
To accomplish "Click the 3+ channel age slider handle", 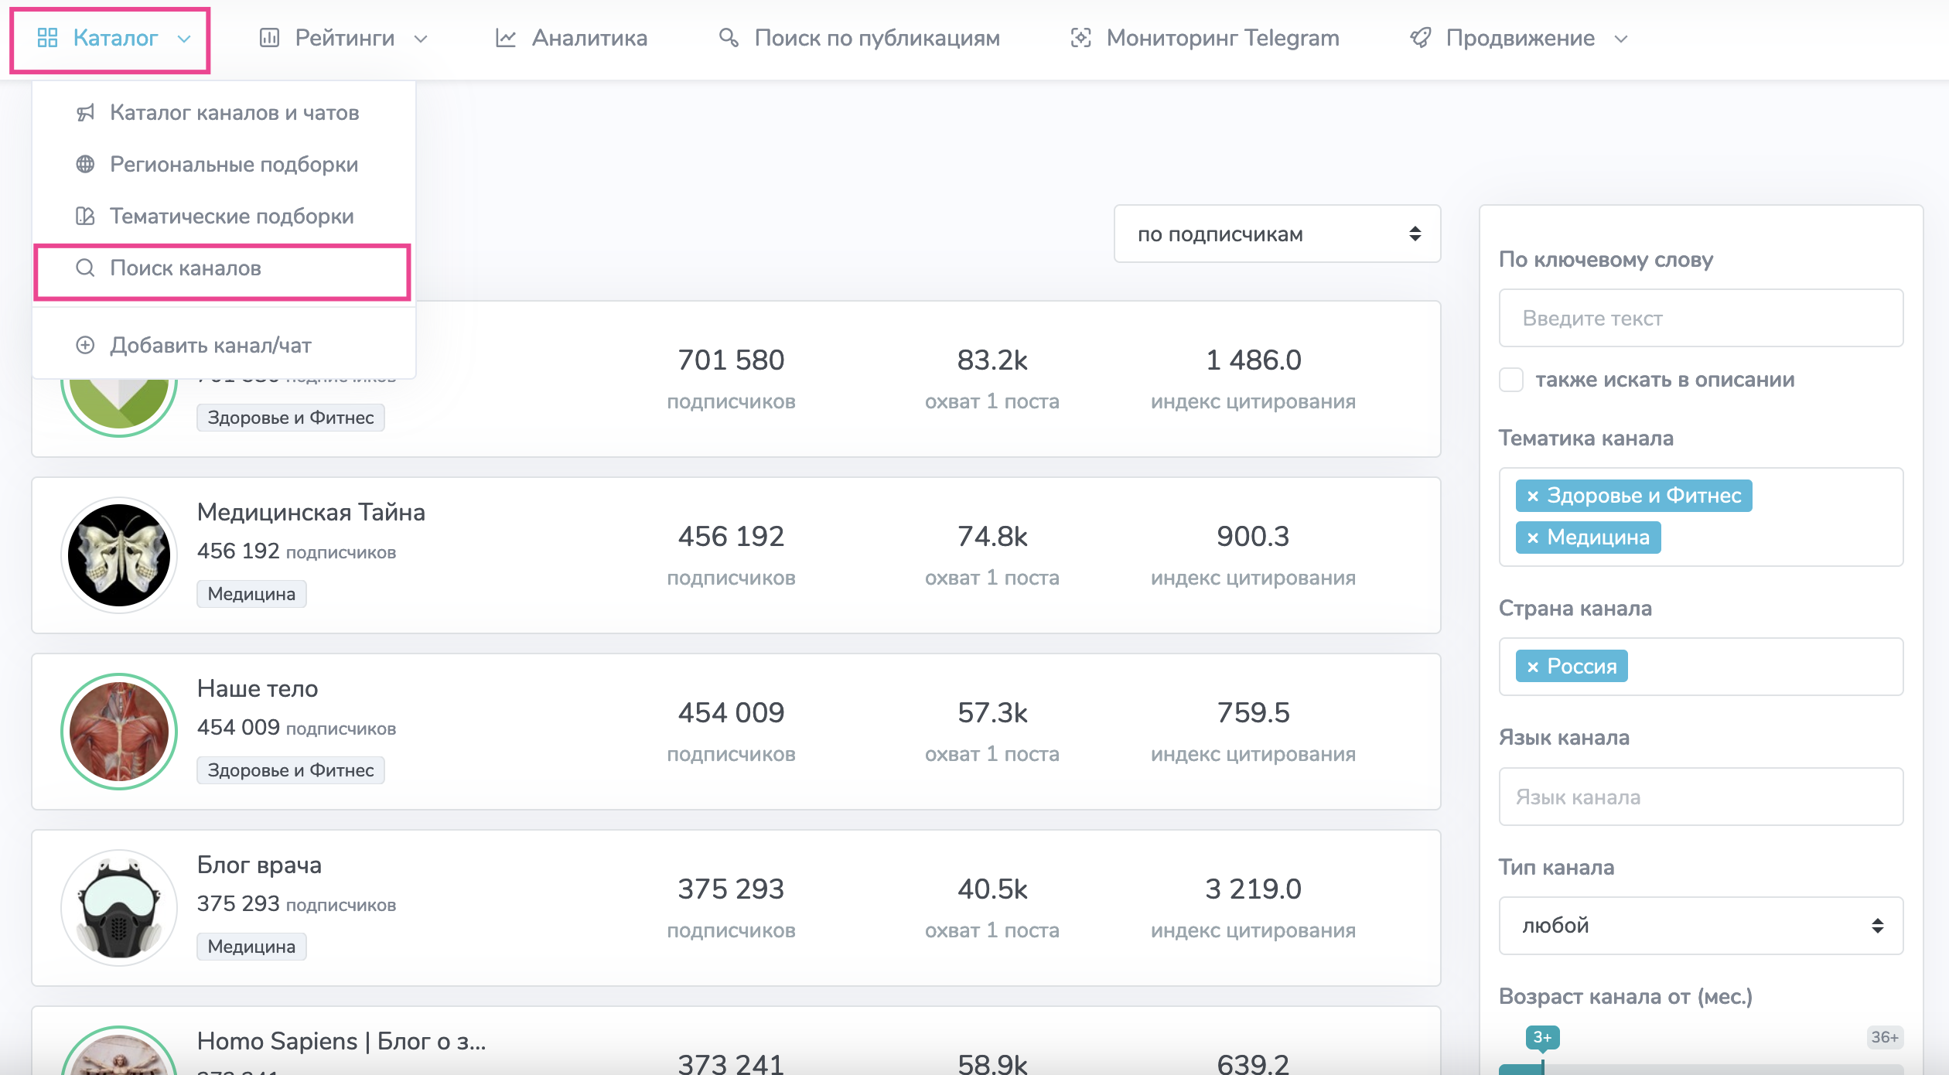I will [x=1542, y=1038].
